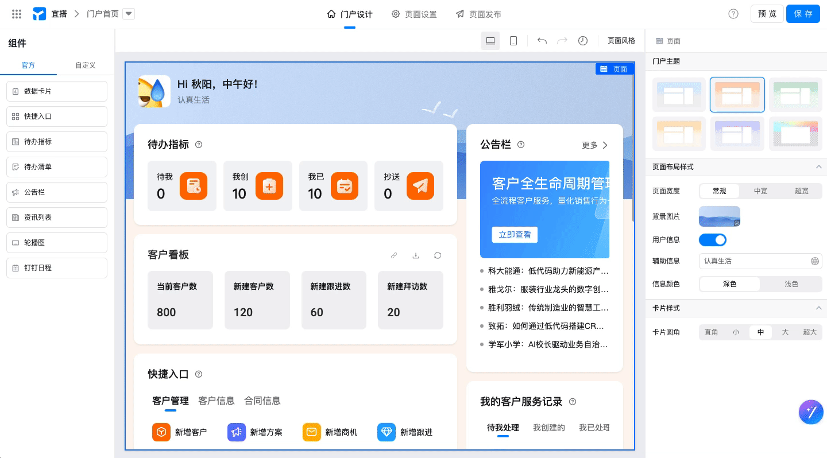Set 页面宽度 to 中宽
This screenshot has width=827, height=458.
(x=760, y=191)
